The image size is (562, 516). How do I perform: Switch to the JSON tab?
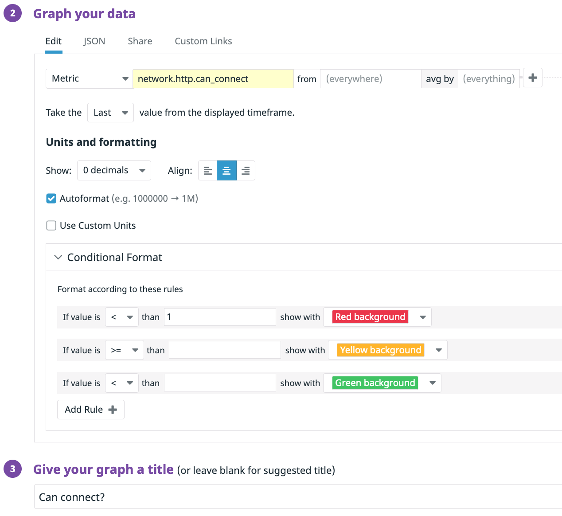pos(94,41)
